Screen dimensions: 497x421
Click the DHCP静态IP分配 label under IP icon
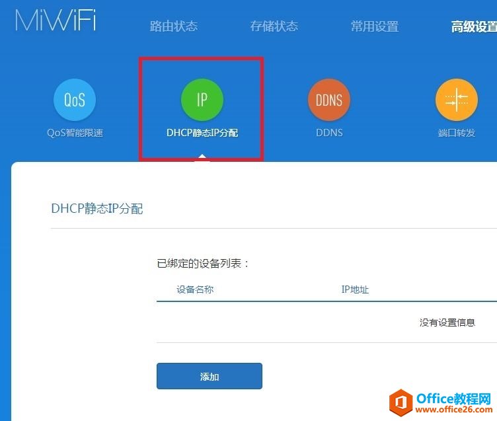202,133
